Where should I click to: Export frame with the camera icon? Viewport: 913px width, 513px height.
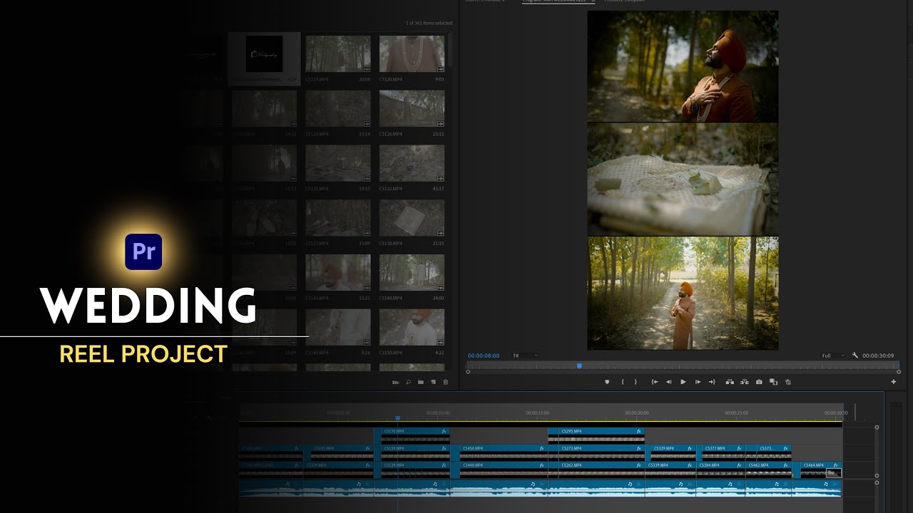759,382
